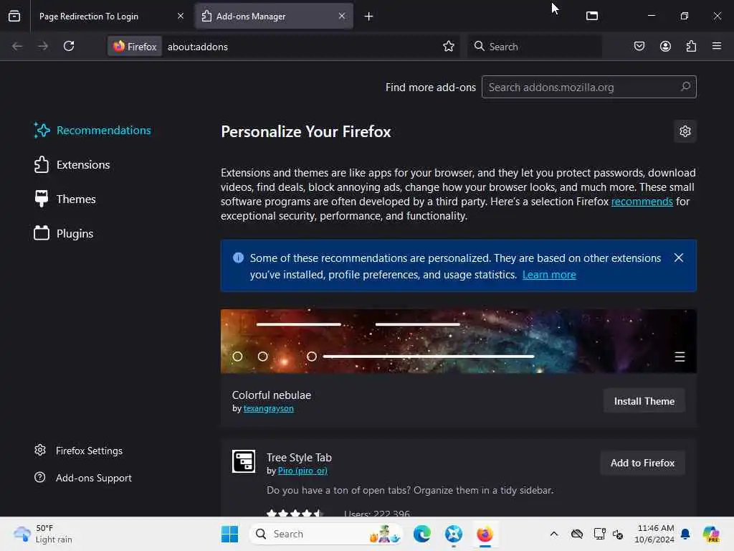Open the Learn more link
734x551 pixels.
click(x=549, y=275)
